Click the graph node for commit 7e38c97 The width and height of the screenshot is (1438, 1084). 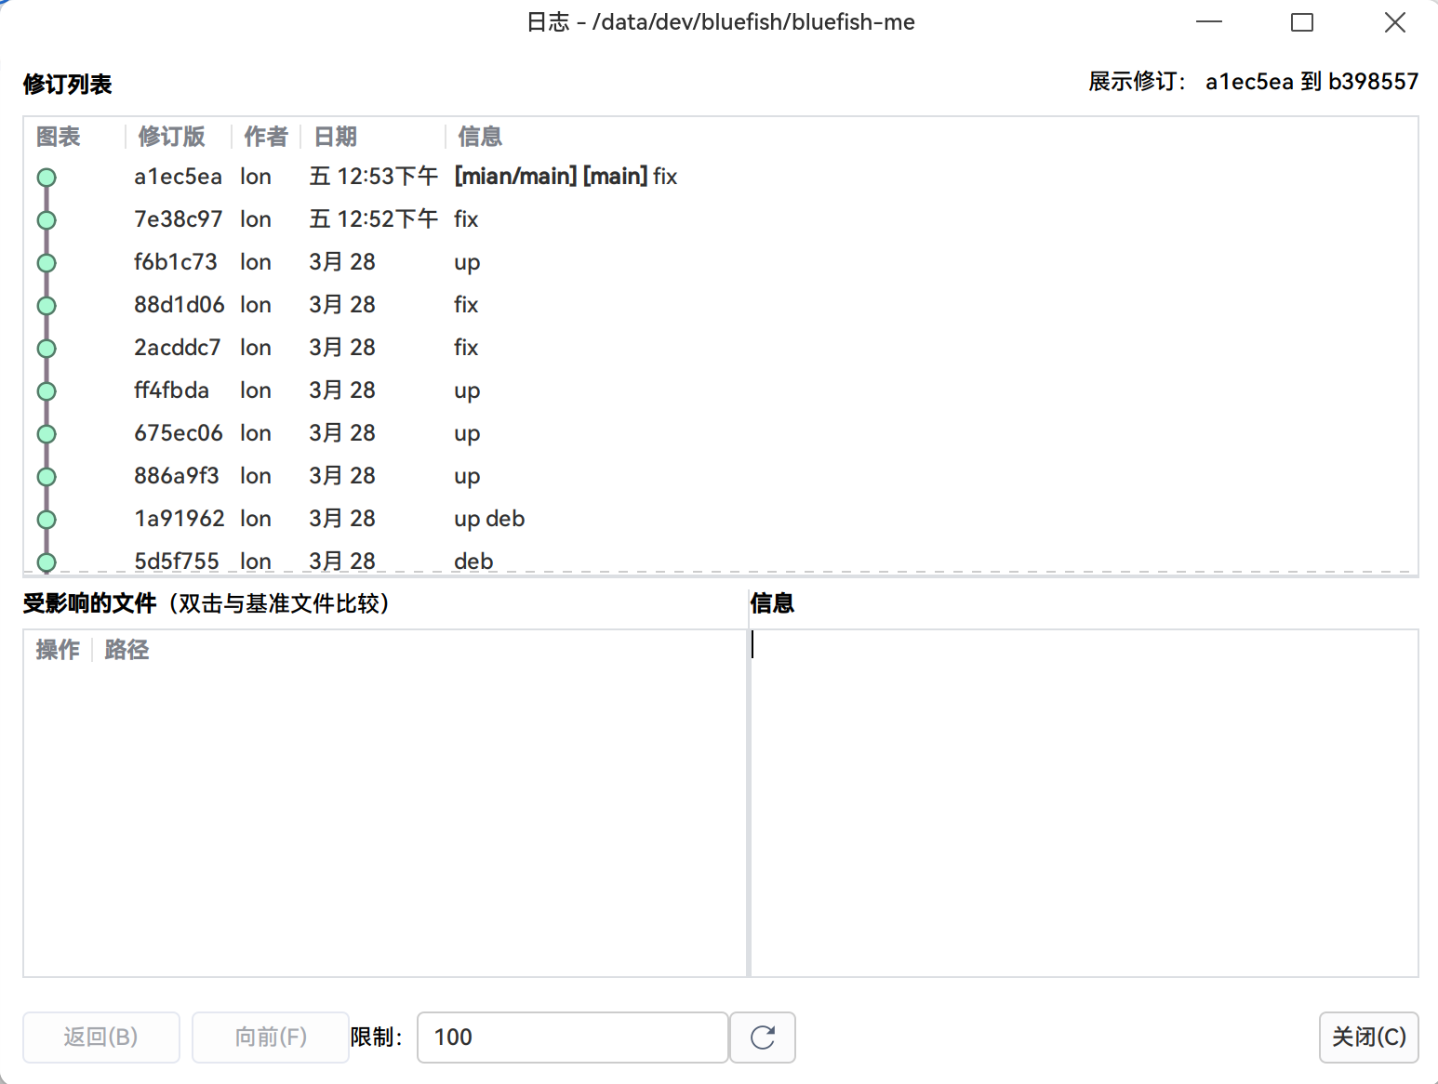coord(47,220)
